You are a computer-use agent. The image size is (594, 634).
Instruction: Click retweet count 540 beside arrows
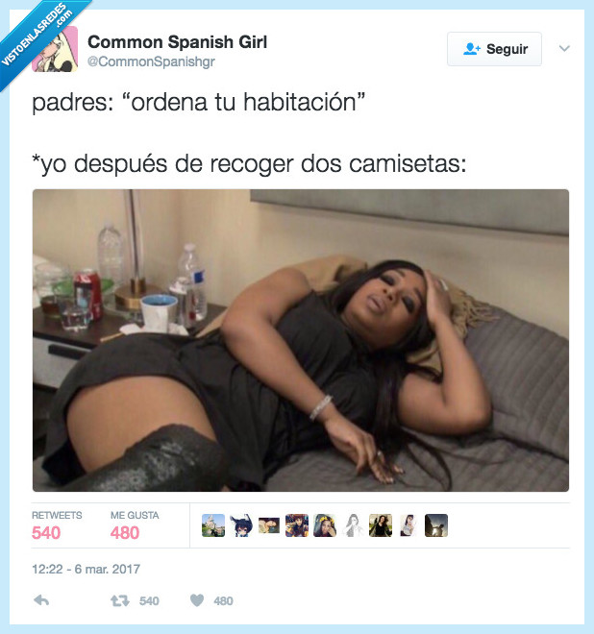(x=149, y=600)
